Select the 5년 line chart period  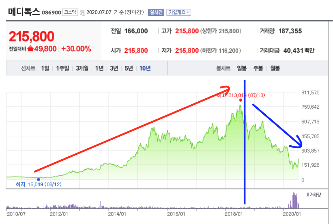coord(129,68)
